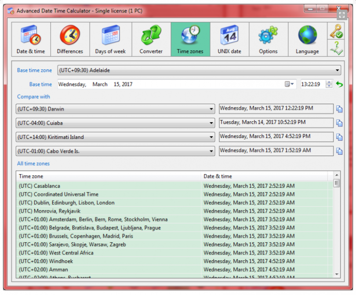
Task: Select the Time zones tab
Action: coord(190,39)
